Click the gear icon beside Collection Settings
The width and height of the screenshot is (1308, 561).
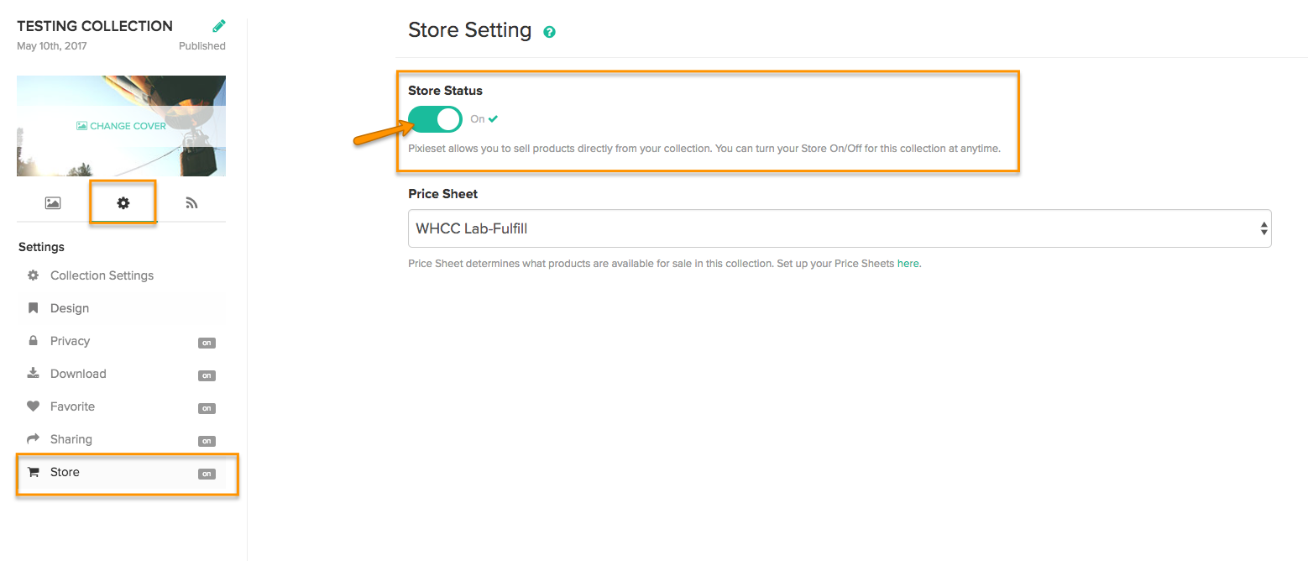(x=34, y=275)
